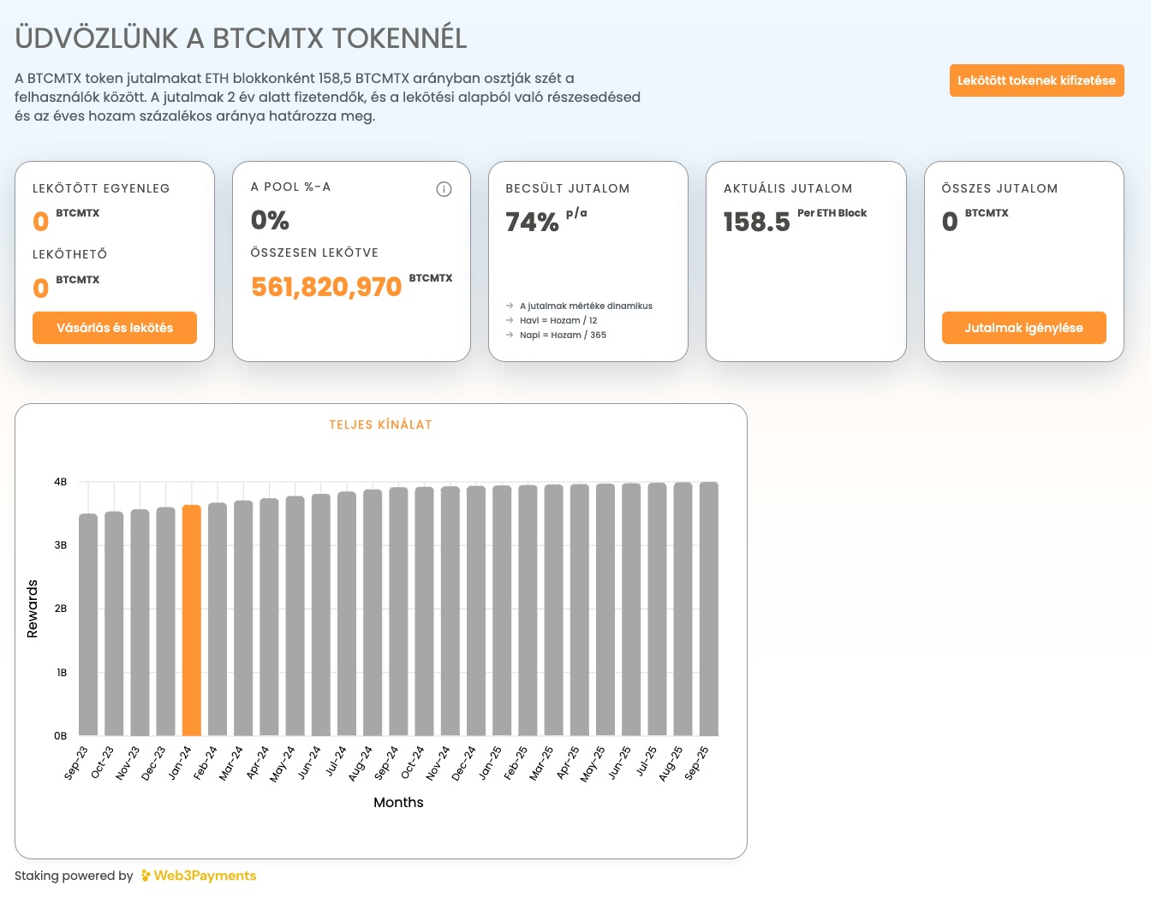Click the 'Havi = Hozam / 12' note
The image size is (1151, 897).
pyautogui.click(x=558, y=320)
